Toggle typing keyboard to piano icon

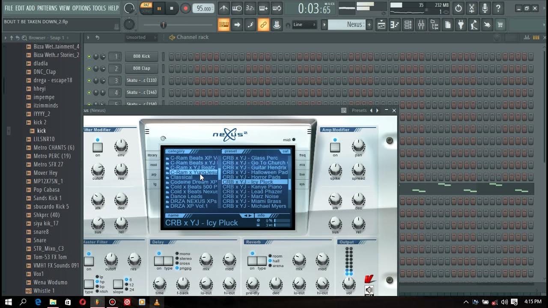tap(223, 25)
